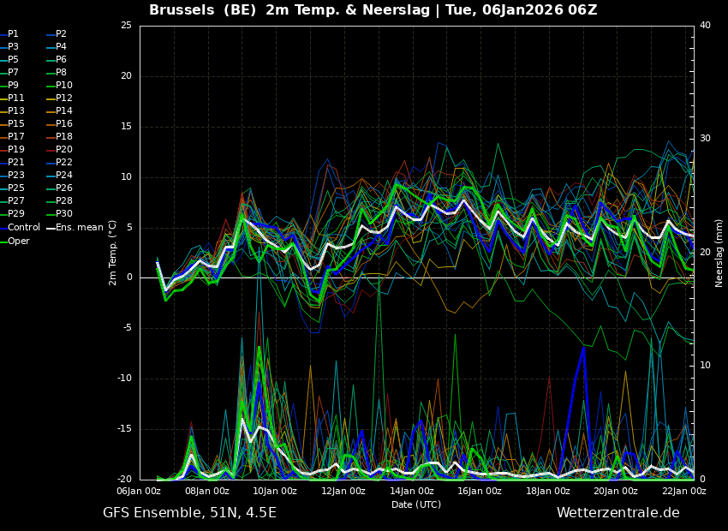The width and height of the screenshot is (728, 531).
Task: Click the -15 tick on temperature axis
Action: pos(126,429)
